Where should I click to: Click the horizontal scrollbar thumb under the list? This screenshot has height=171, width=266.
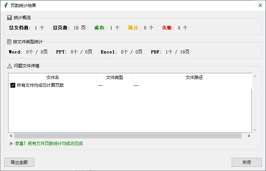[127, 136]
